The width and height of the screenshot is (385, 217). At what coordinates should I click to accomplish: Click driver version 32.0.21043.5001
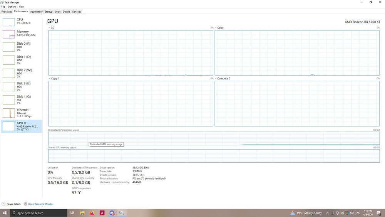point(141,168)
